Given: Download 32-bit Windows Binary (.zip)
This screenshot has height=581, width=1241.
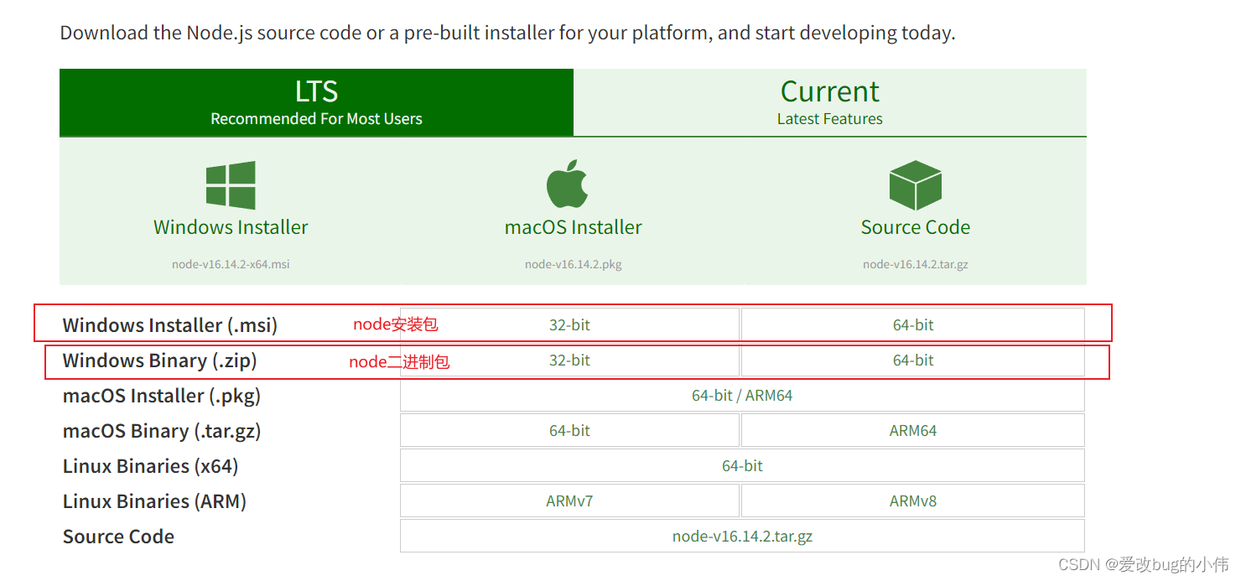Looking at the screenshot, I should (x=569, y=360).
